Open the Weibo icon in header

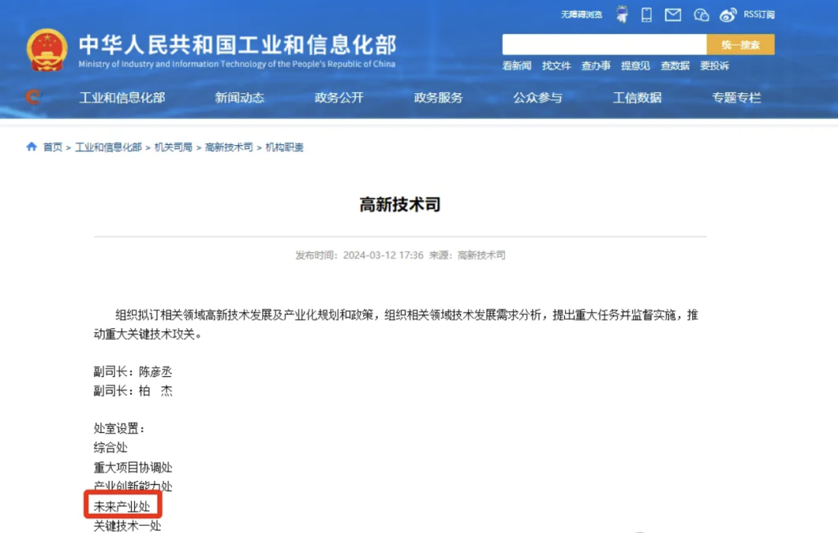pyautogui.click(x=727, y=15)
